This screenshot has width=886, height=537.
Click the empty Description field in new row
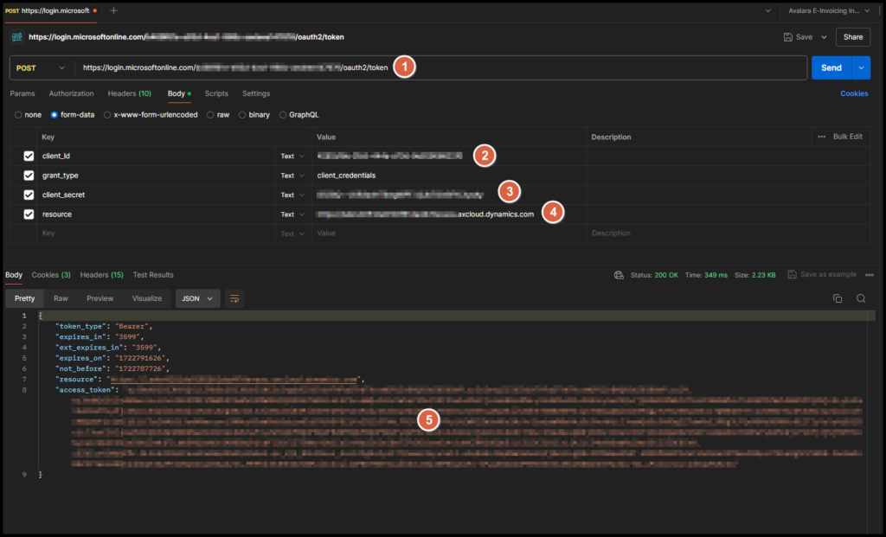point(729,233)
